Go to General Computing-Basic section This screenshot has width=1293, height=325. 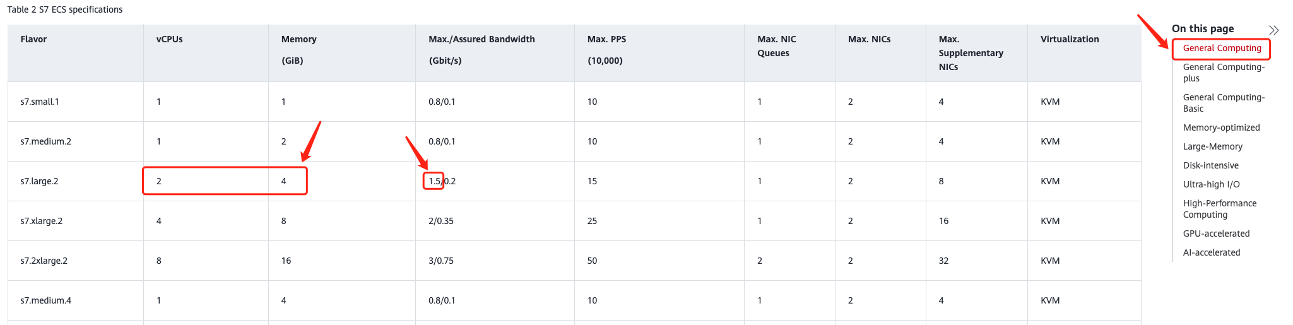tap(1224, 103)
